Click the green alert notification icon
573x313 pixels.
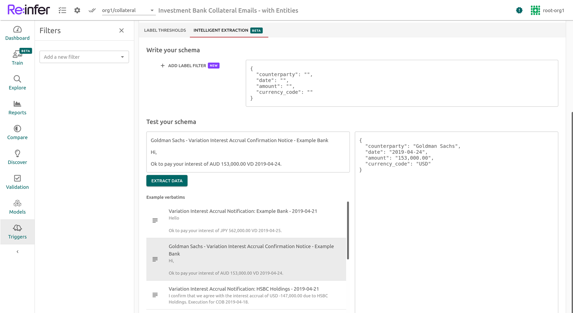(519, 10)
